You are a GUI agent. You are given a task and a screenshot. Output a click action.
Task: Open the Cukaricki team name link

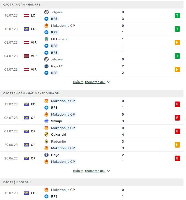click(x=59, y=135)
